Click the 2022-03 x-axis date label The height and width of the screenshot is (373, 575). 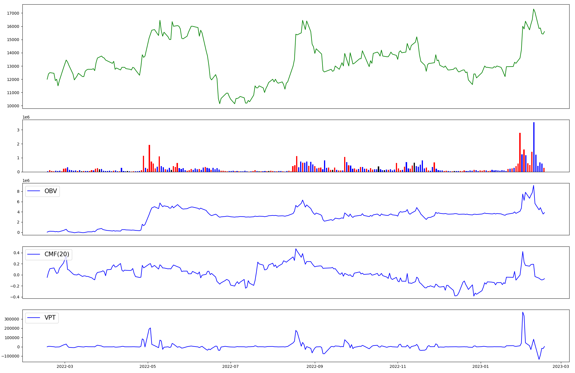(x=65, y=366)
